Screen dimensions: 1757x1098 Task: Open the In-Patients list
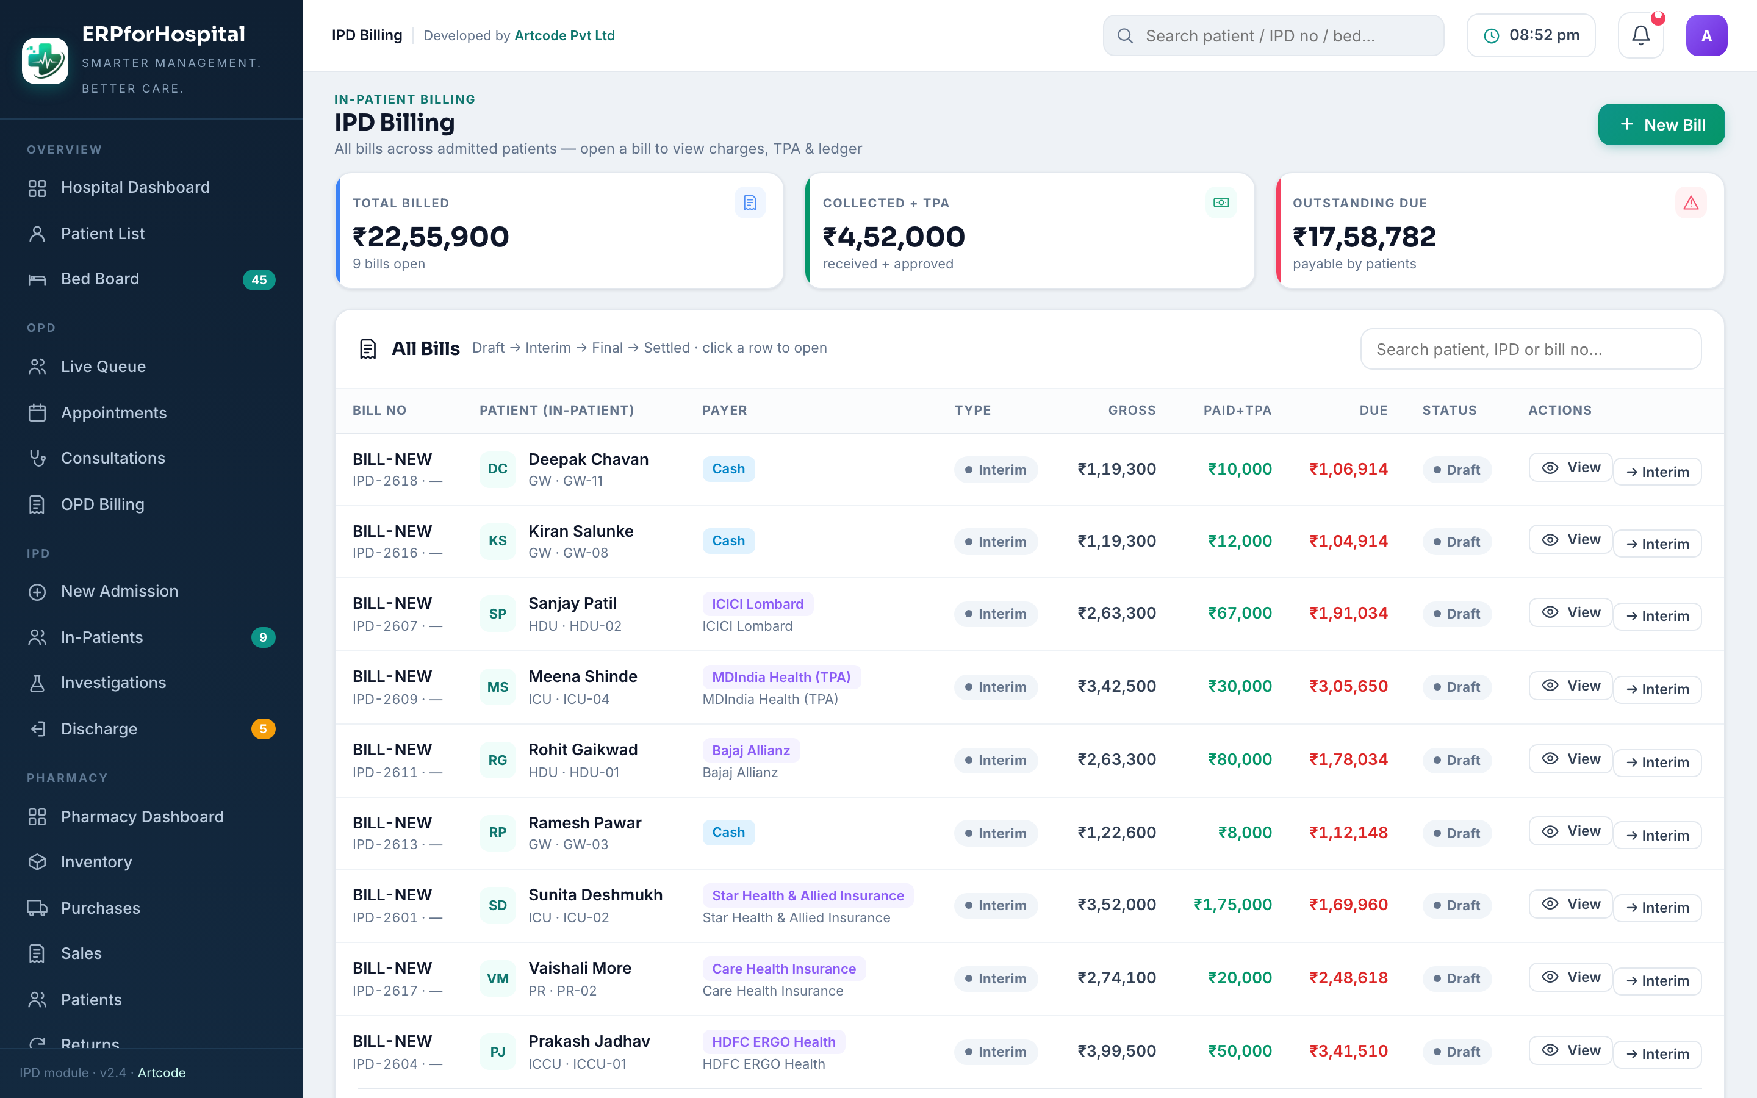click(x=151, y=637)
